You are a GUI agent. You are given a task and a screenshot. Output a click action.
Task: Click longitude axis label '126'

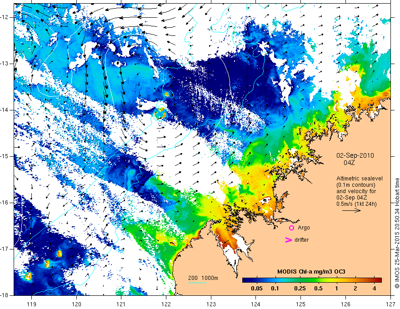pyautogui.click(x=345, y=304)
